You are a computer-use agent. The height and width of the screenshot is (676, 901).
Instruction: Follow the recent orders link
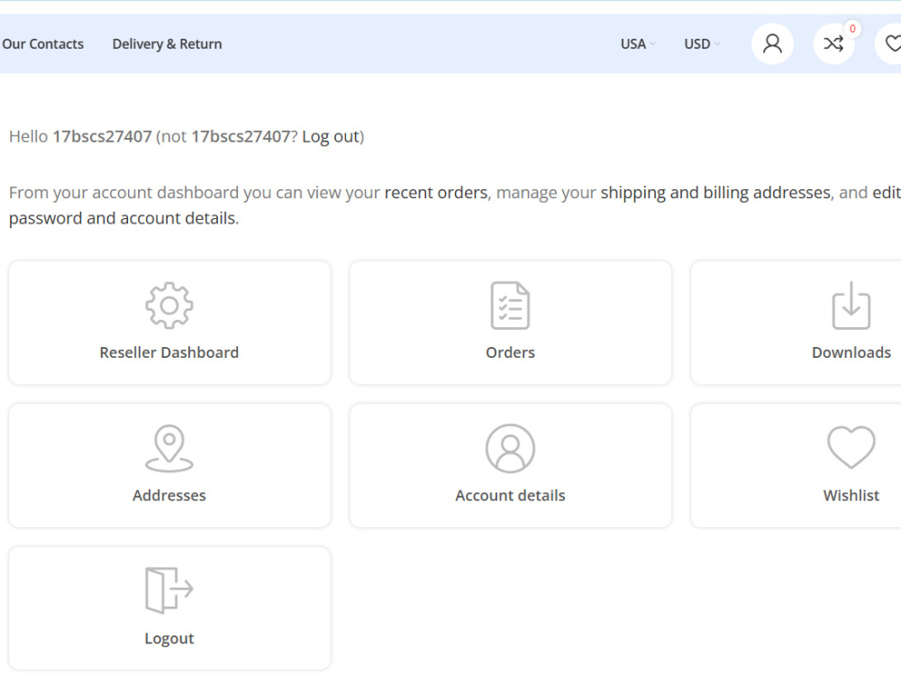(x=435, y=192)
